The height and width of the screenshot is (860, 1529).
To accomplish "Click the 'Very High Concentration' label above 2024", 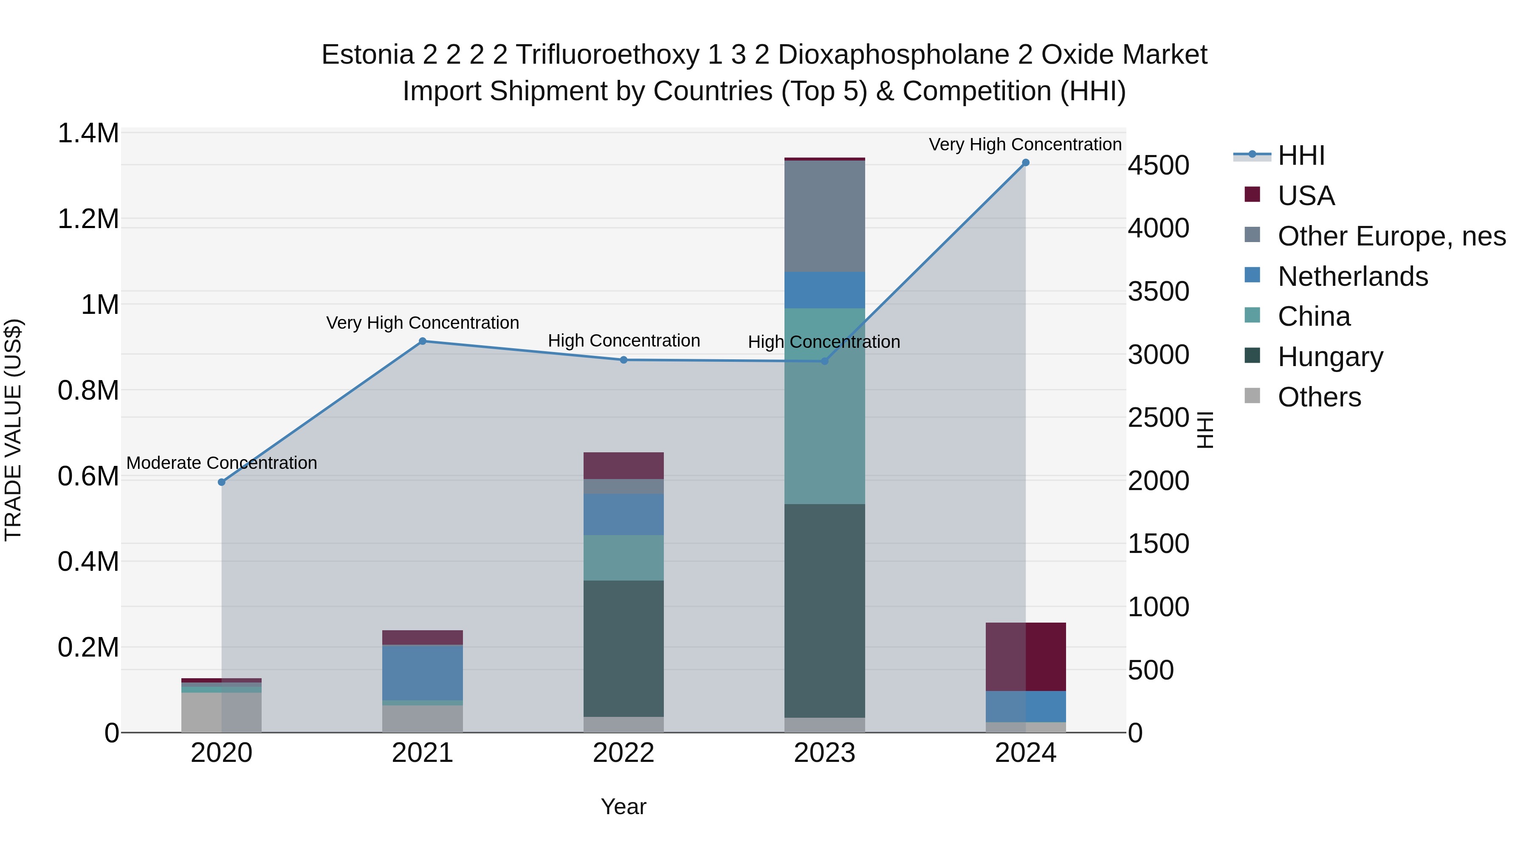I will click(1025, 144).
